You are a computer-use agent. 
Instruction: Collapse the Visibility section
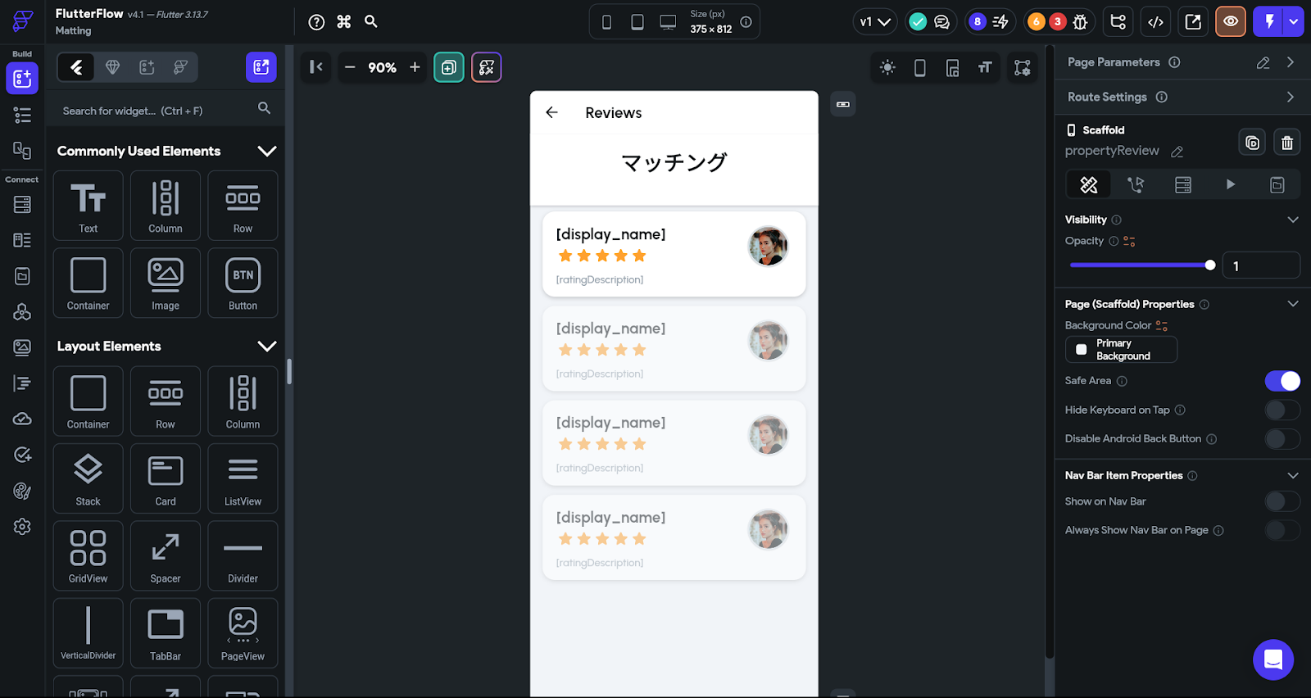[x=1293, y=220]
